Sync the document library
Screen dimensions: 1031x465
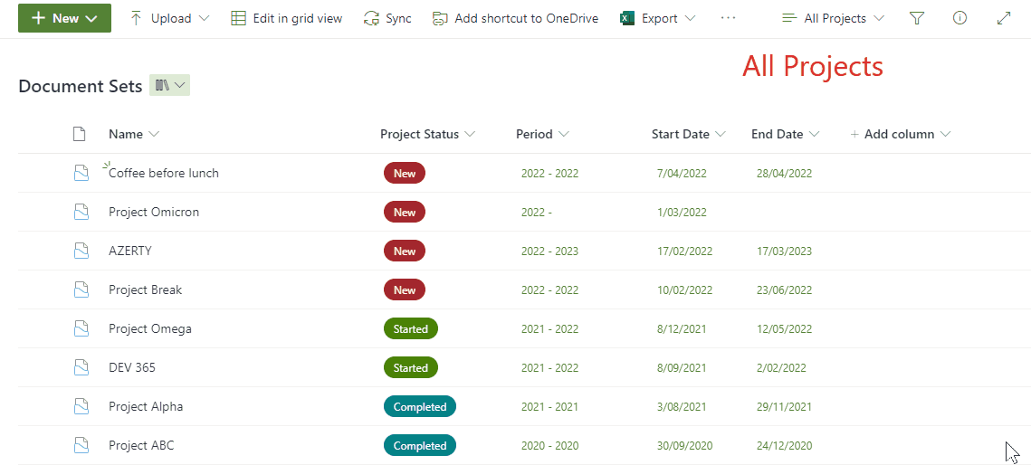[387, 18]
